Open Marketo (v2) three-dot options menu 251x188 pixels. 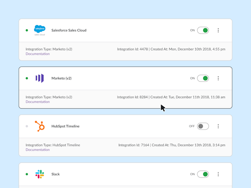(x=218, y=78)
